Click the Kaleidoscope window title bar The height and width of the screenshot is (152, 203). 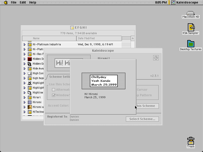(103, 50)
